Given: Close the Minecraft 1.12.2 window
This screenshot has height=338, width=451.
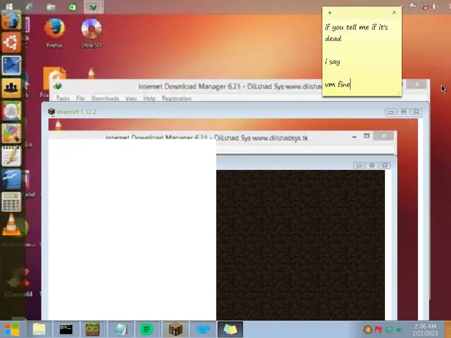Looking at the screenshot, I should (416, 112).
